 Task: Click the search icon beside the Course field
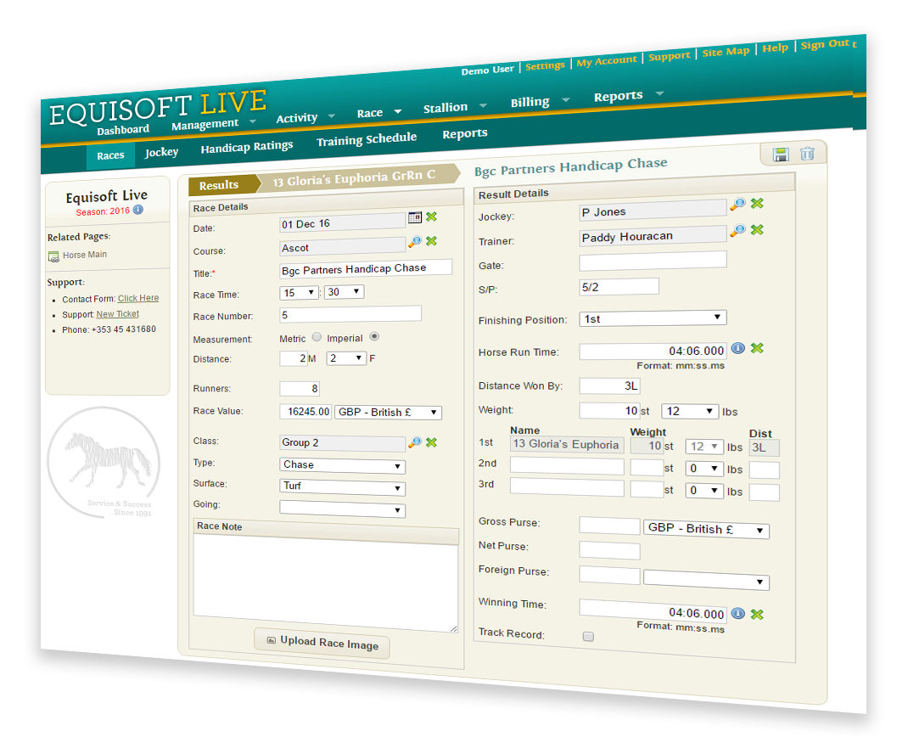point(416,241)
